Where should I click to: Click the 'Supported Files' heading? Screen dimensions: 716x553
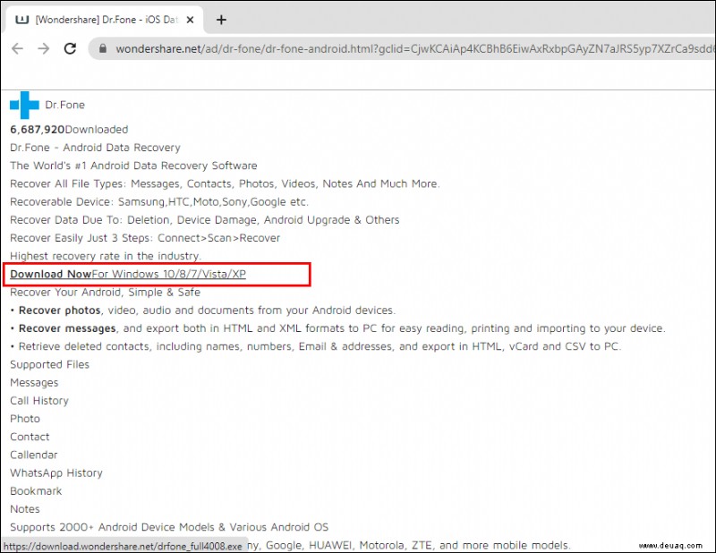coord(50,364)
